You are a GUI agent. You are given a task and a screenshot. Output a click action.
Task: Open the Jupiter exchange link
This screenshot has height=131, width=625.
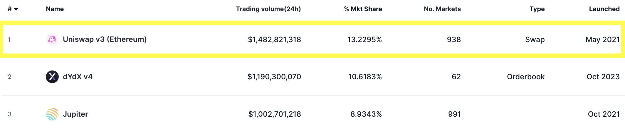pyautogui.click(x=75, y=114)
